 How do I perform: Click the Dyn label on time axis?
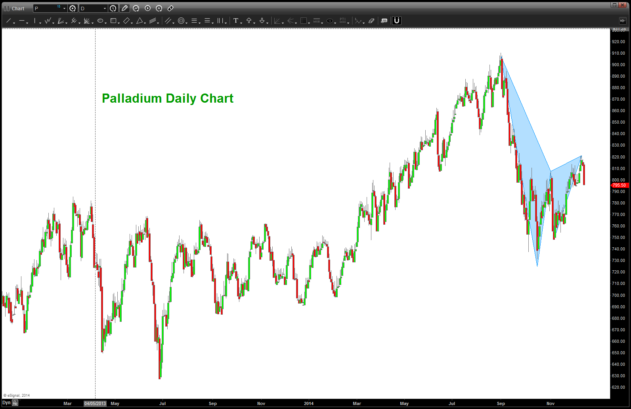[x=6, y=403]
